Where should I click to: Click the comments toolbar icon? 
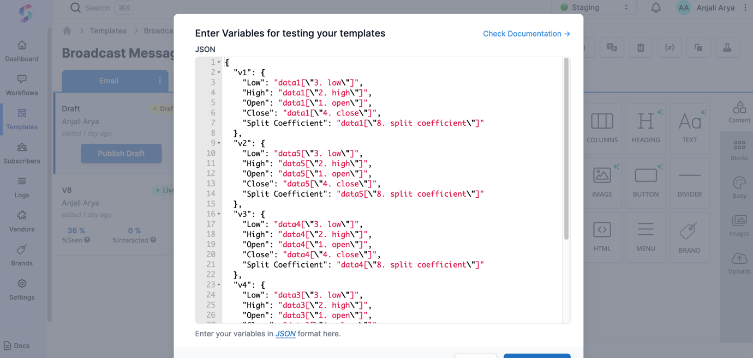[612, 48]
